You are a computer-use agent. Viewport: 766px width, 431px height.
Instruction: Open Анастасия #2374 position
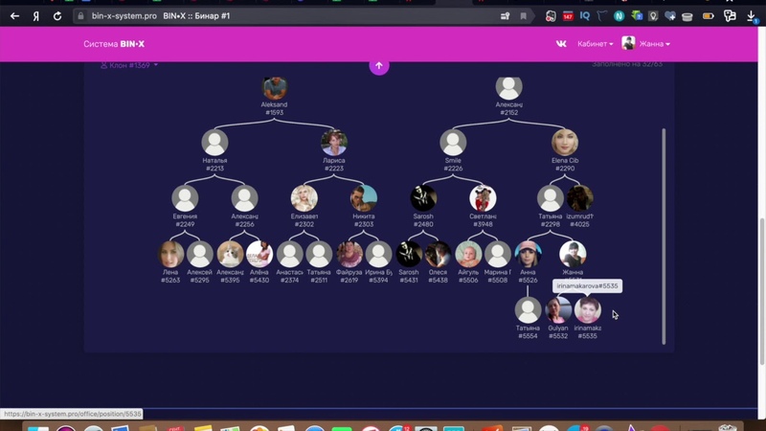click(290, 254)
